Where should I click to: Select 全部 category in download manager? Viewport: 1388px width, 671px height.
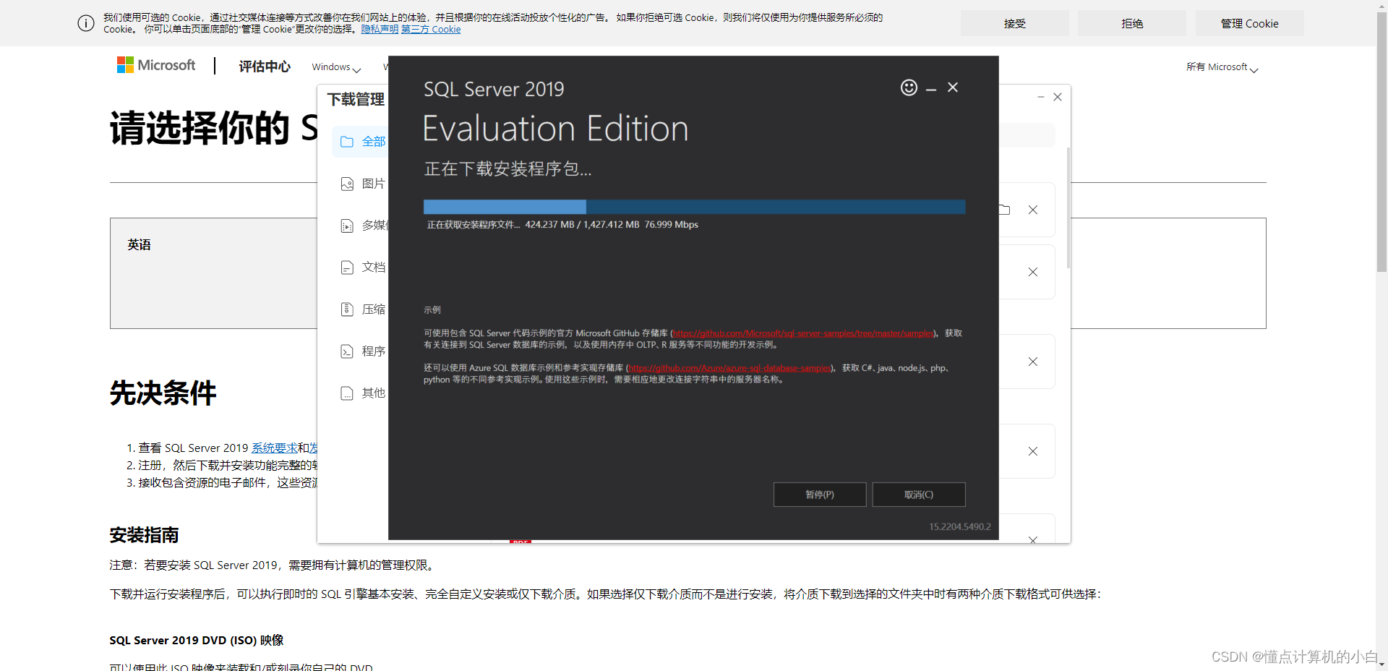click(x=361, y=142)
